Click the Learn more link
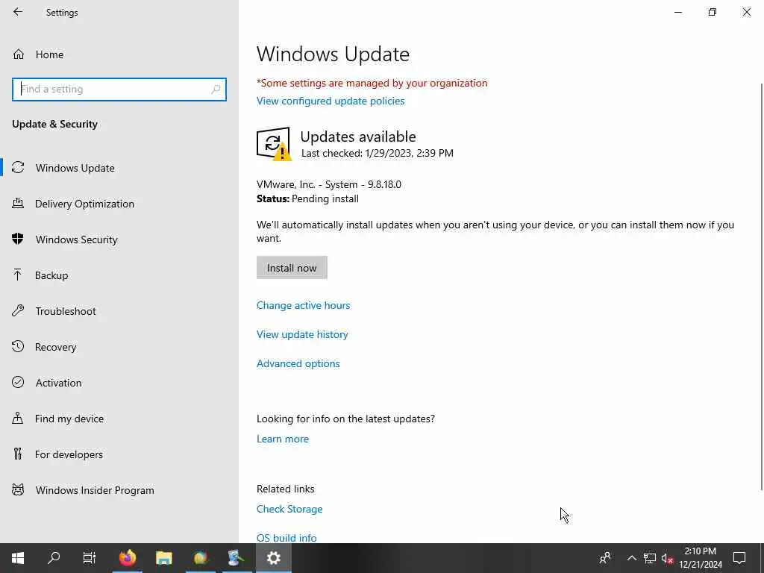Screen dimensions: 764x573 point(283,439)
